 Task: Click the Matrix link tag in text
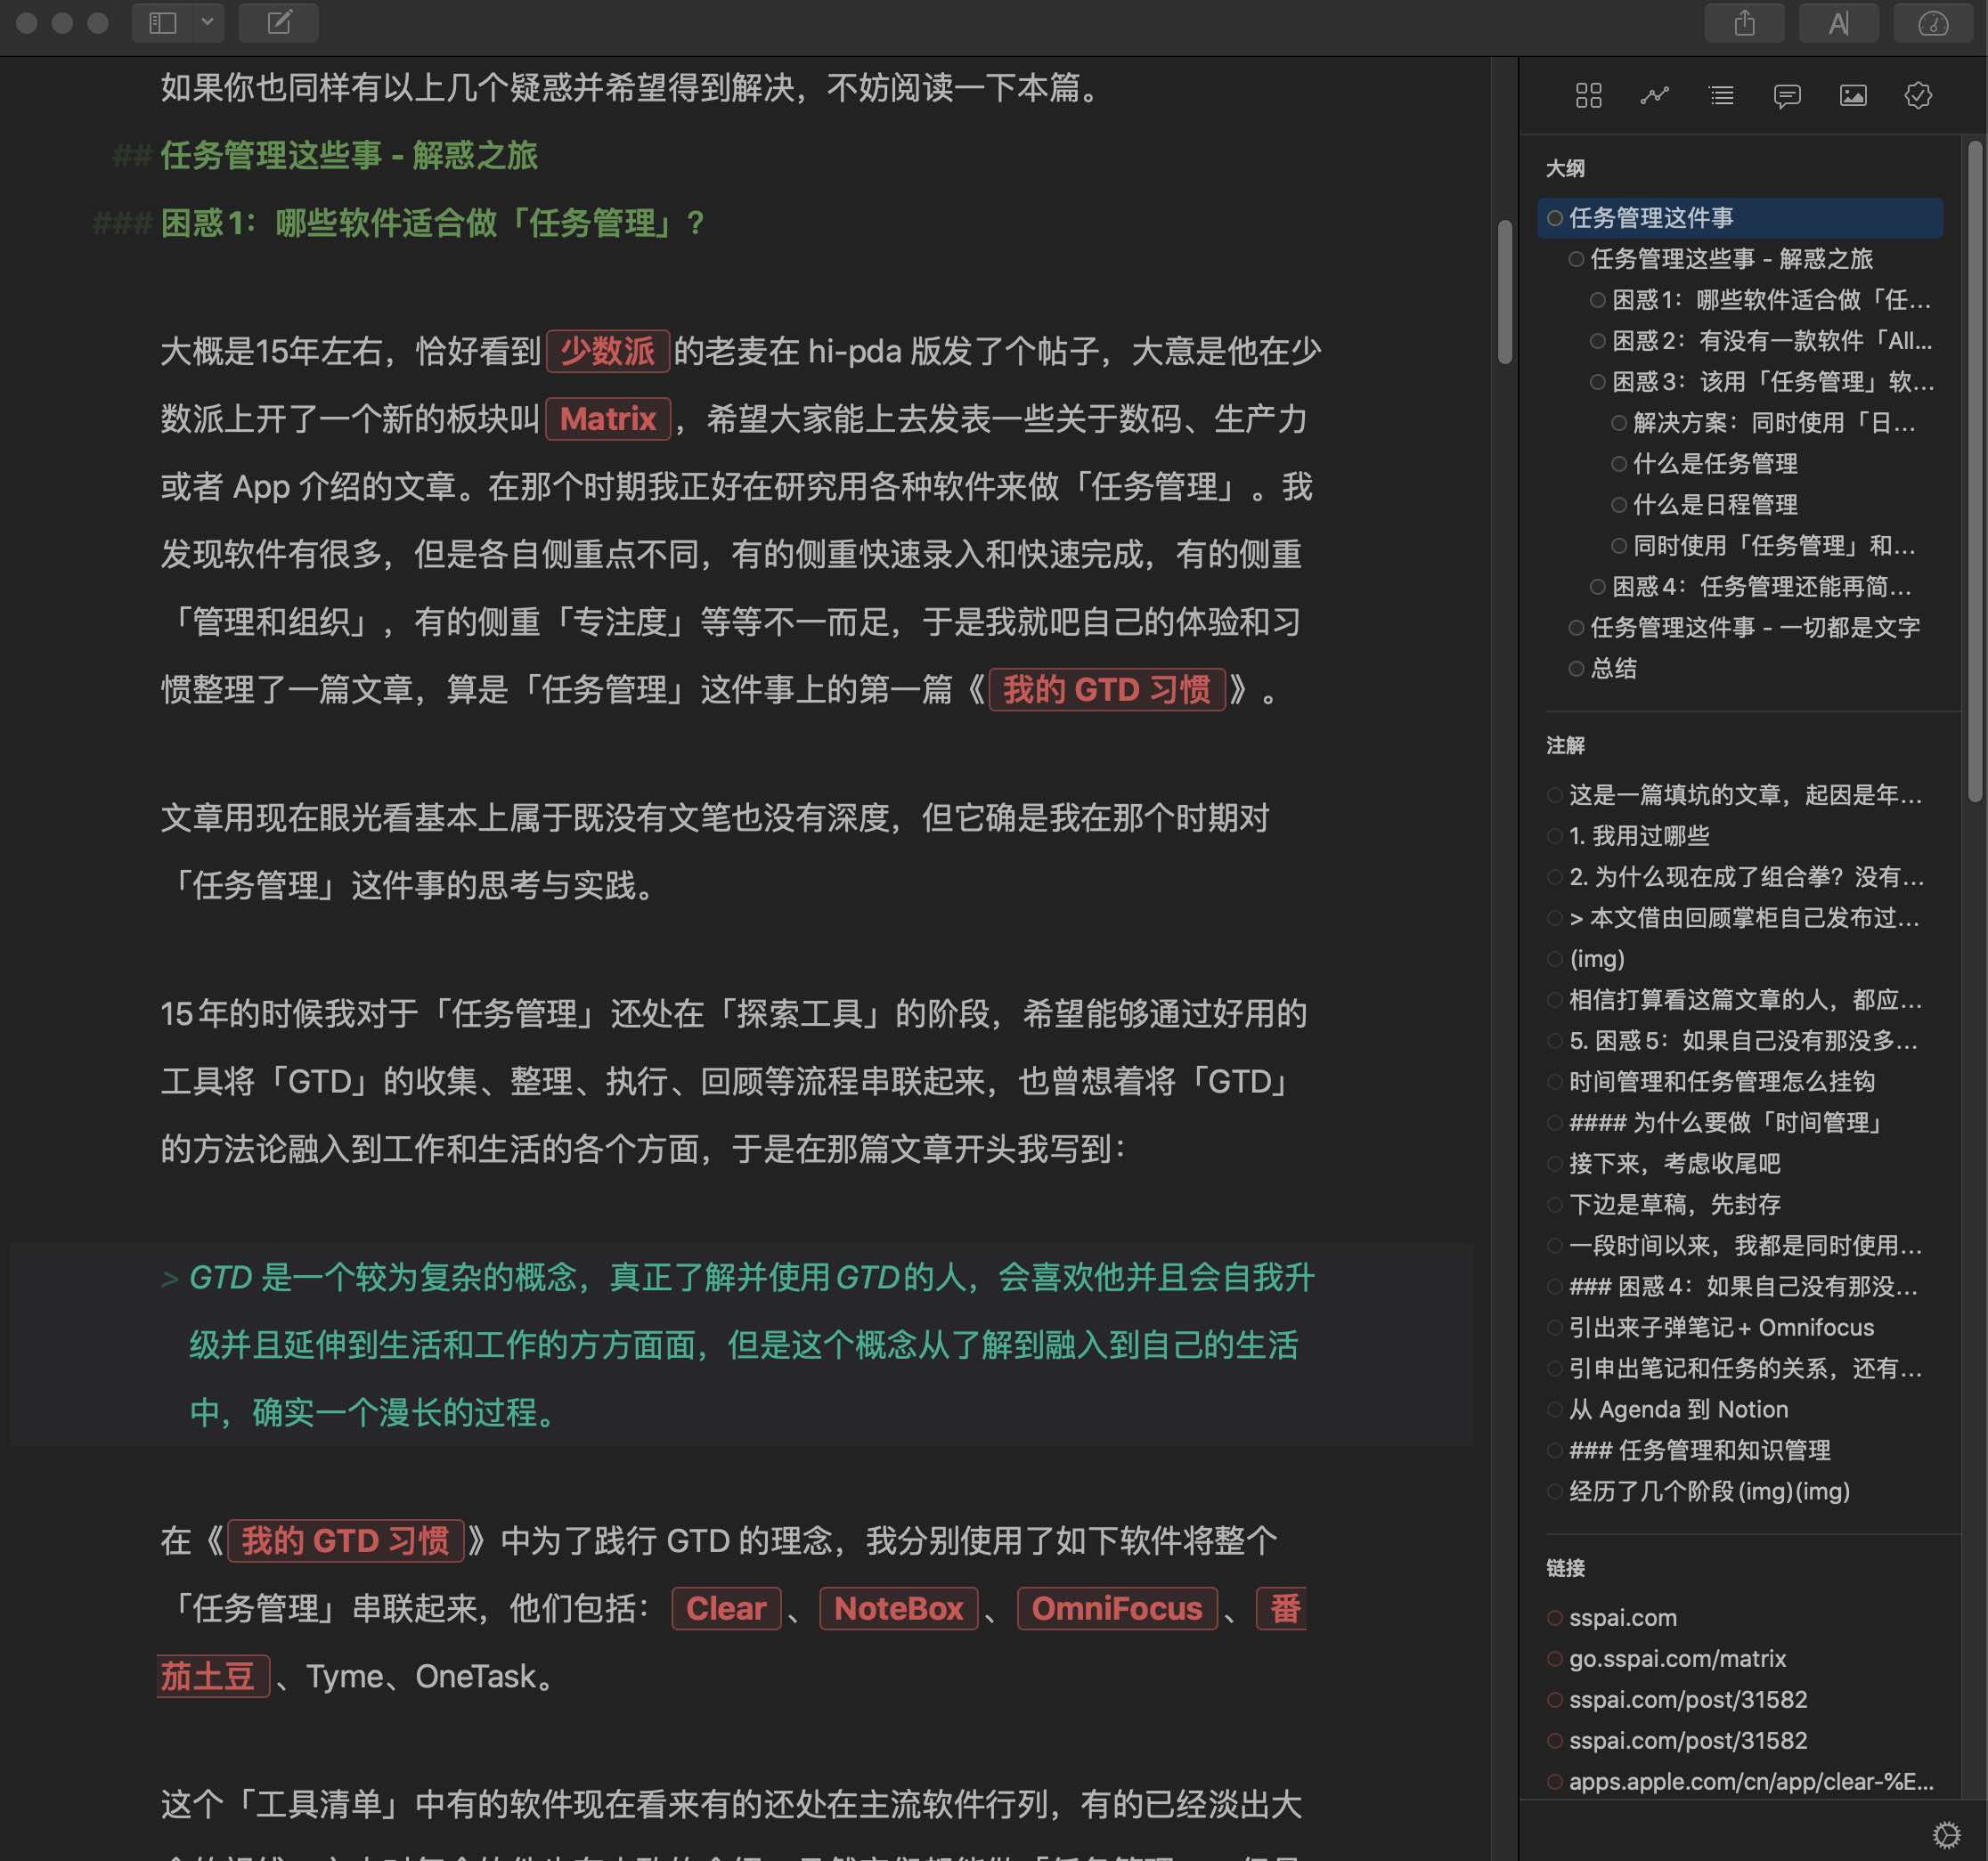607,419
